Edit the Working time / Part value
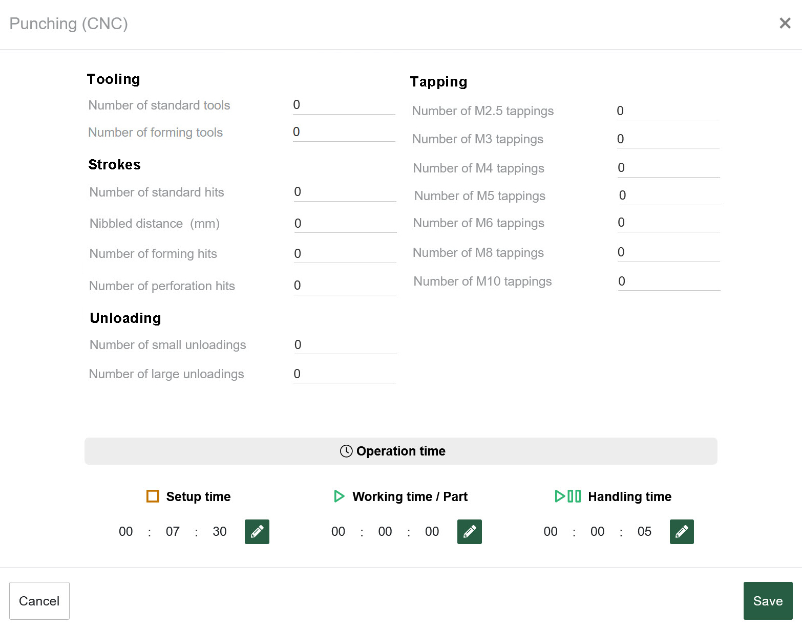The height and width of the screenshot is (629, 802). (469, 532)
